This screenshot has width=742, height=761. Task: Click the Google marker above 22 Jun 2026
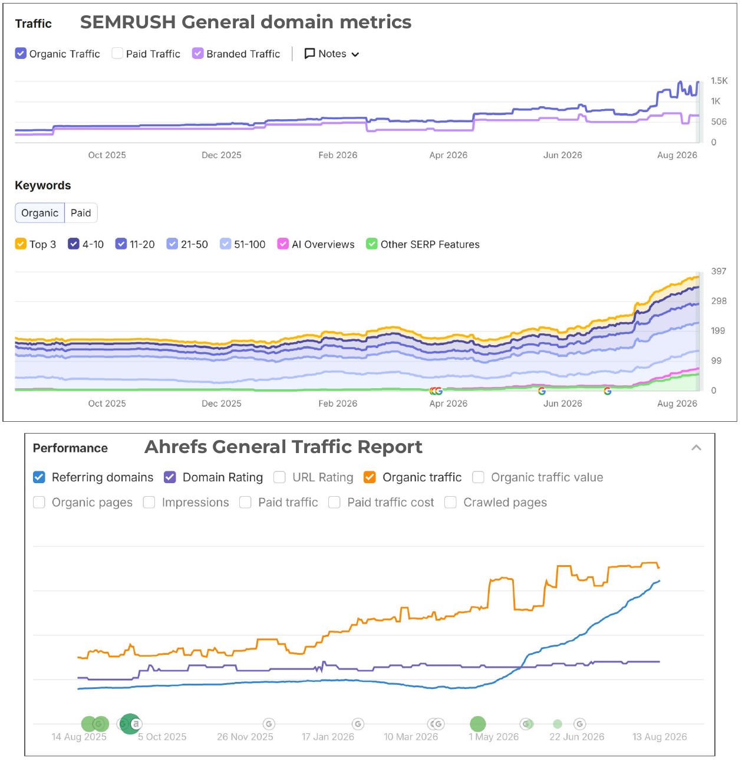pos(580,724)
